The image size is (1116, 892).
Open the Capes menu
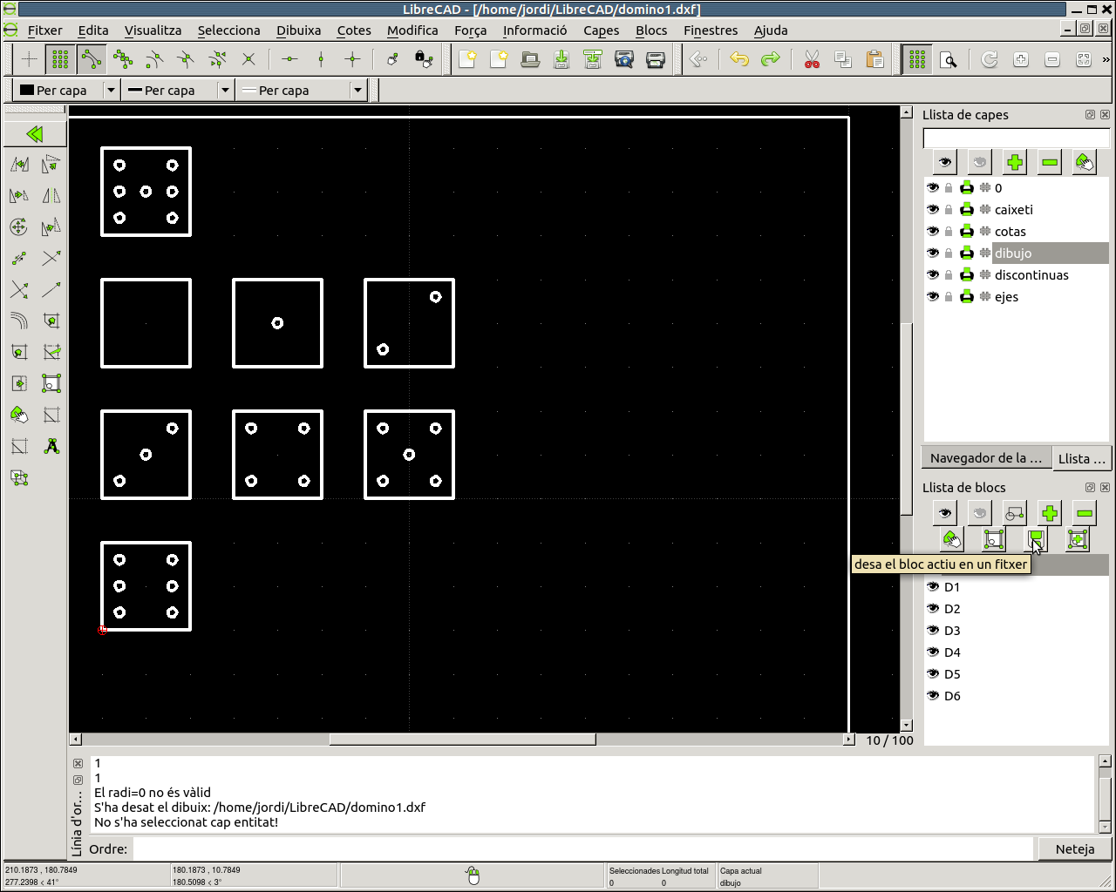click(601, 30)
